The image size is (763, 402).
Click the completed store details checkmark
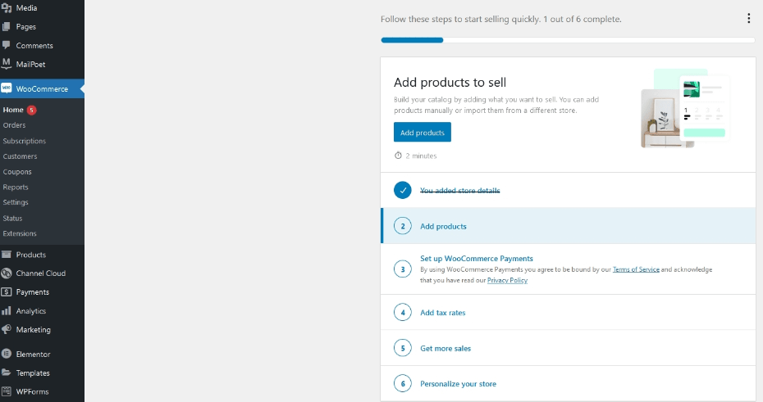(x=402, y=191)
